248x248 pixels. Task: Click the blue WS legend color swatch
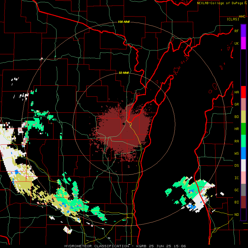(243, 153)
